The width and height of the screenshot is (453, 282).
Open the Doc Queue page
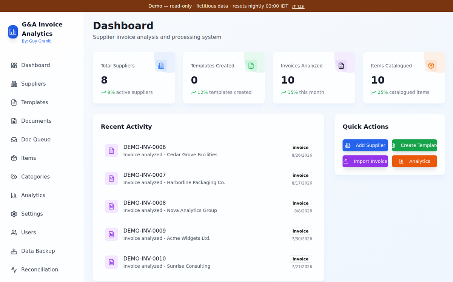[x=42, y=140]
